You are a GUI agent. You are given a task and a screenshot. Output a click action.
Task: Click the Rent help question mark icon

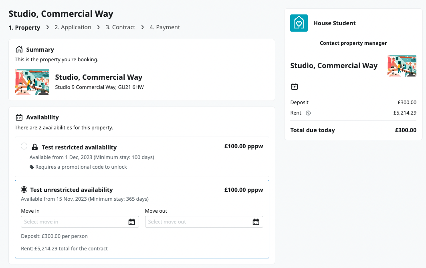click(308, 113)
